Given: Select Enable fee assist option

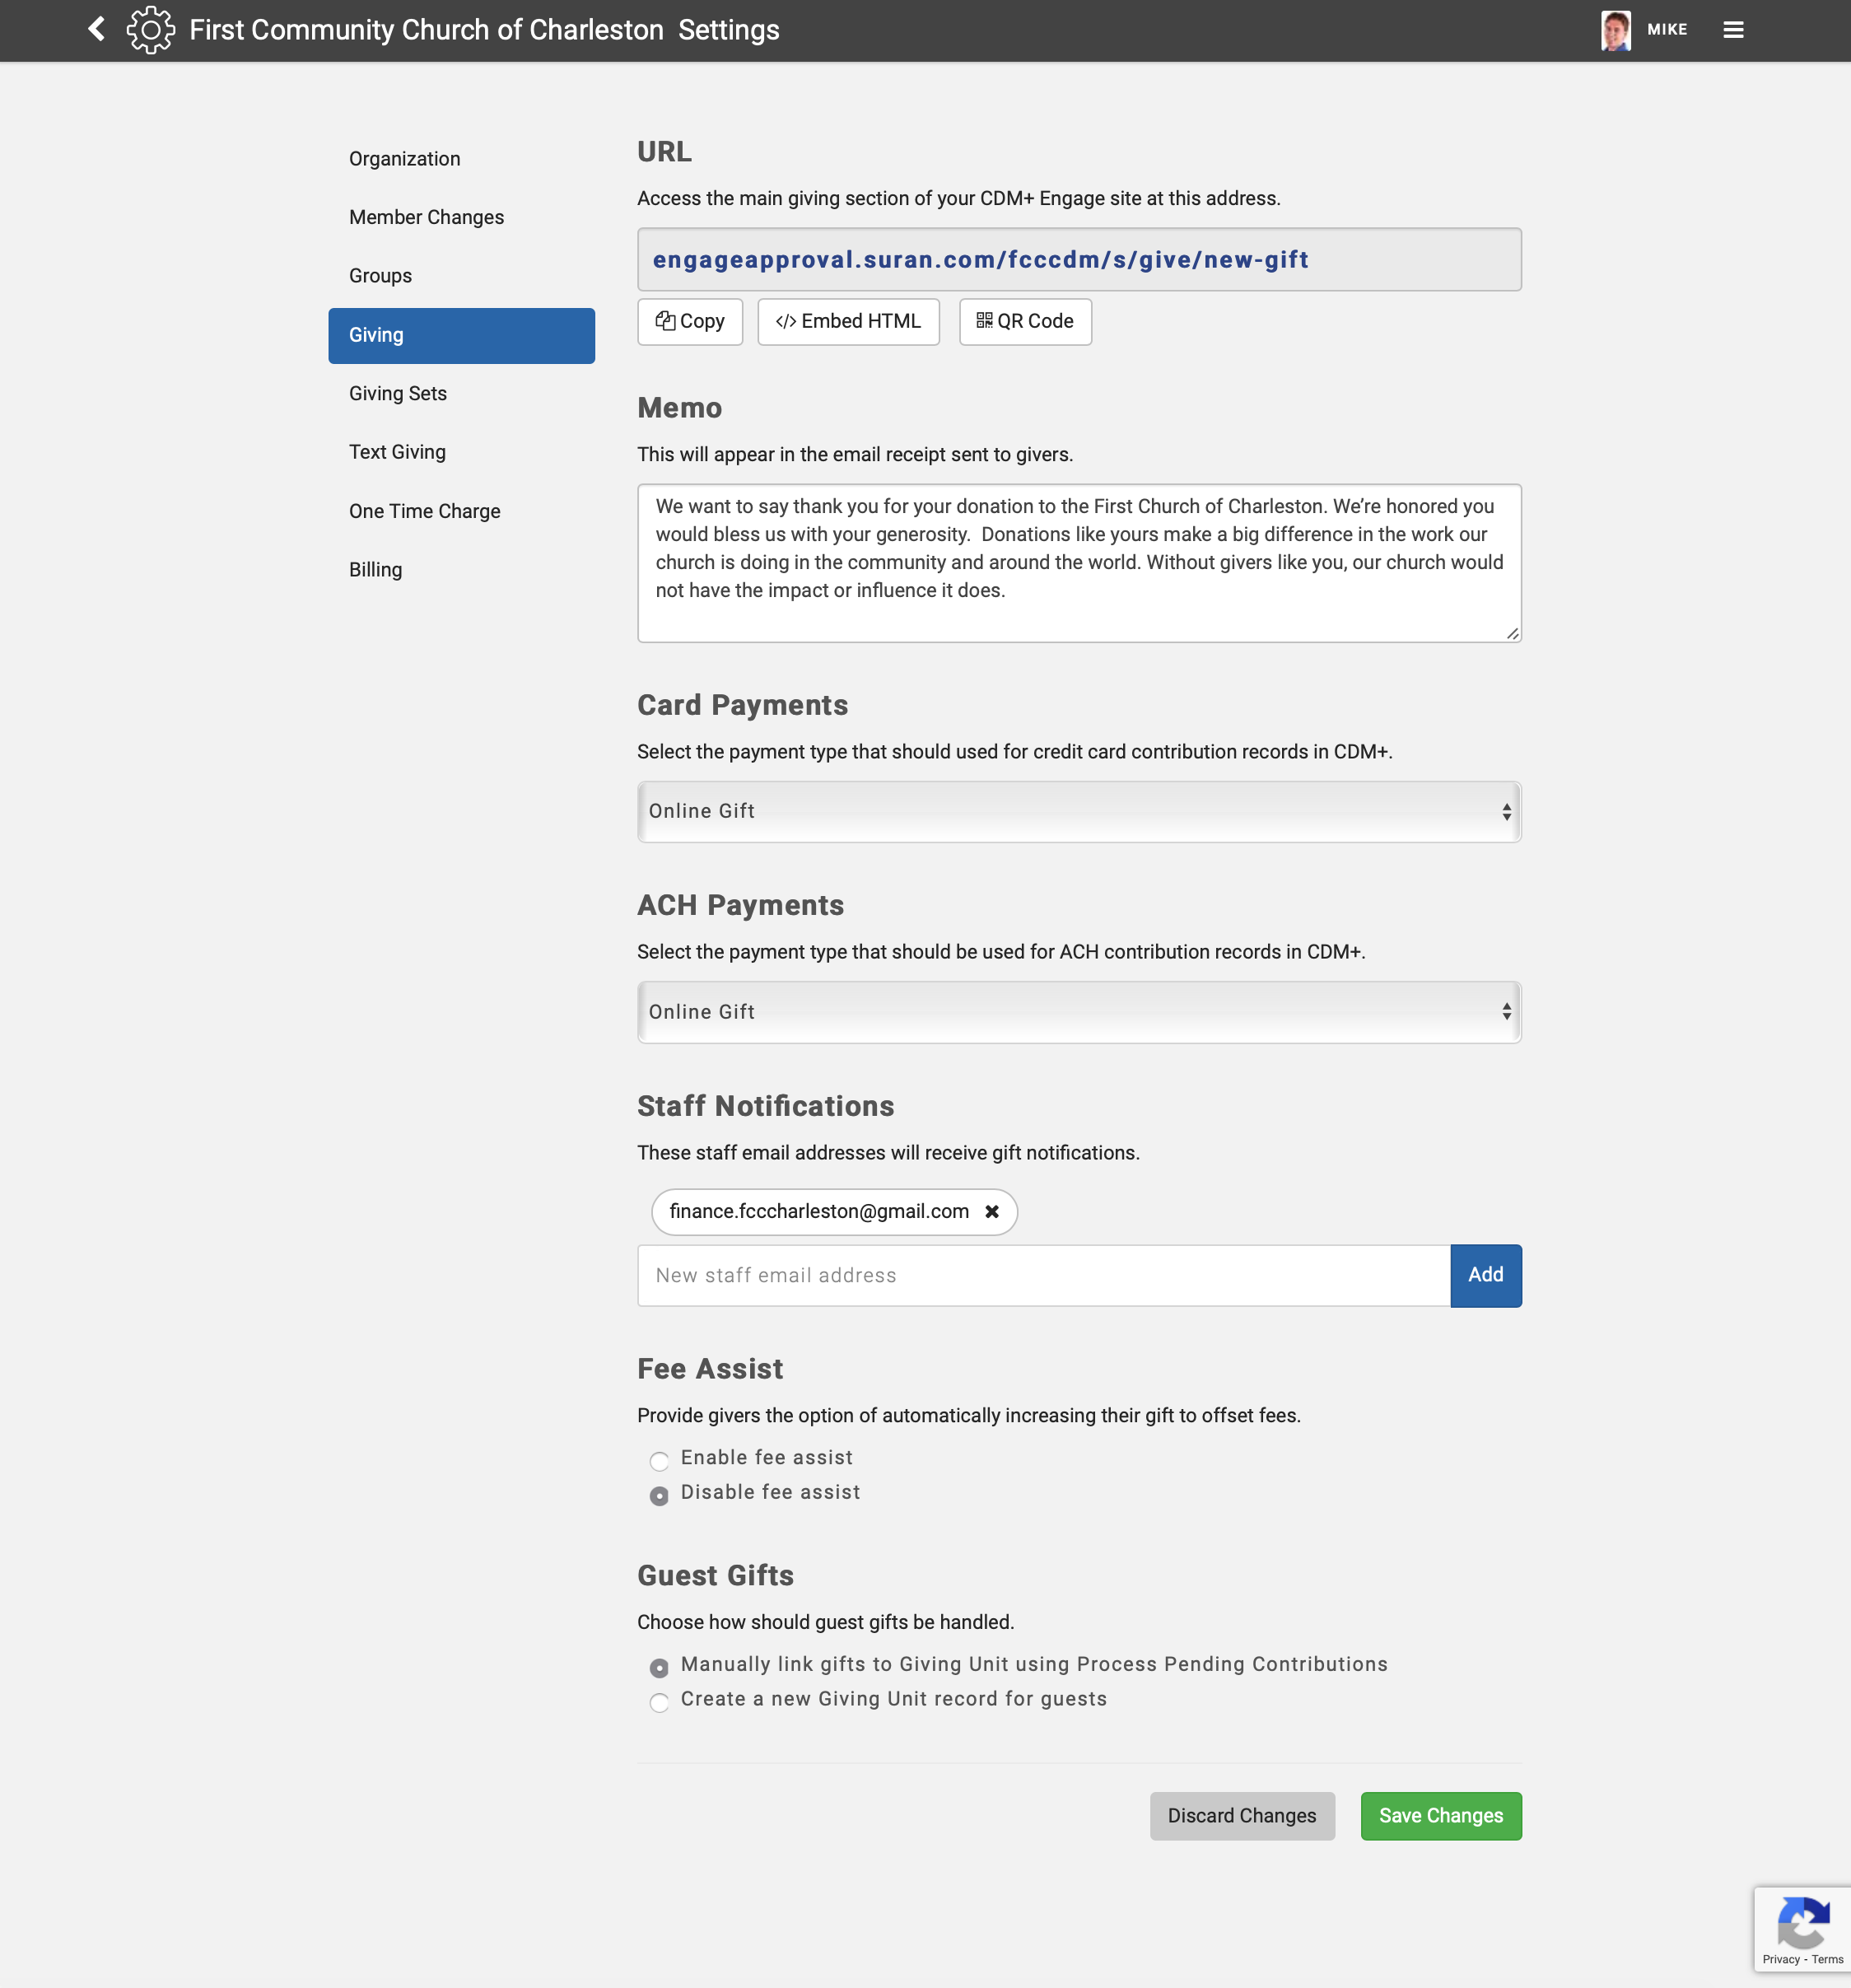Looking at the screenshot, I should [x=659, y=1460].
